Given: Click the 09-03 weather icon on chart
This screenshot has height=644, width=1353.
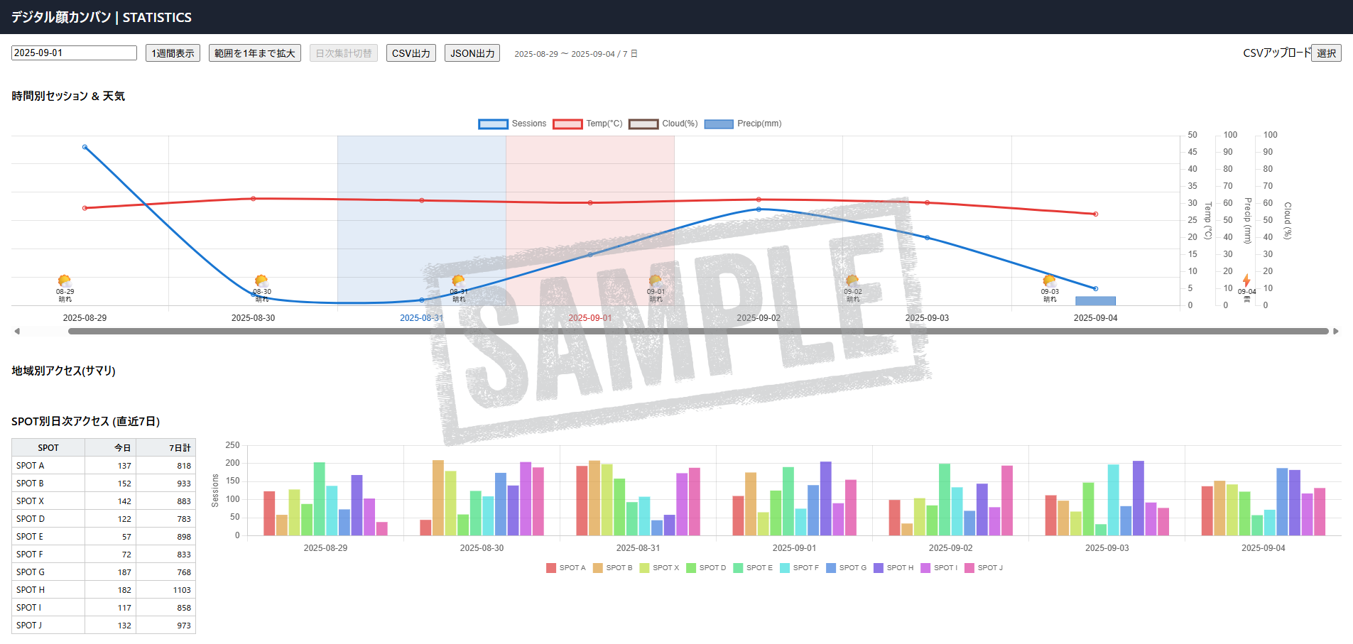Looking at the screenshot, I should click(x=1049, y=281).
